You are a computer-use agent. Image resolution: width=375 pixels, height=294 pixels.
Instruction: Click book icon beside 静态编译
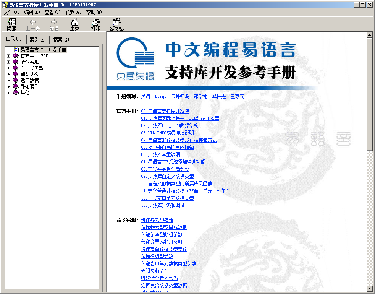(x=16, y=86)
